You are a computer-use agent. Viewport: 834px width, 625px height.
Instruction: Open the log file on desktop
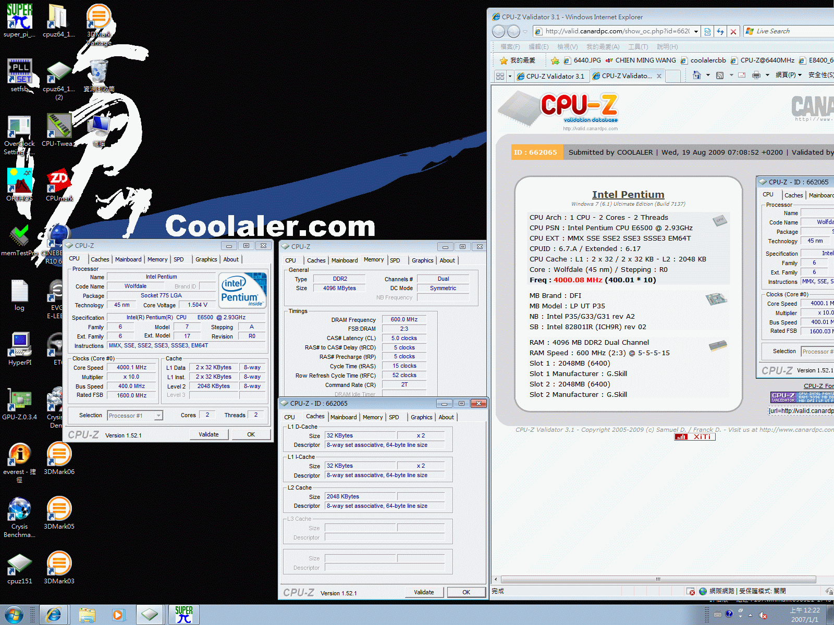(19, 295)
